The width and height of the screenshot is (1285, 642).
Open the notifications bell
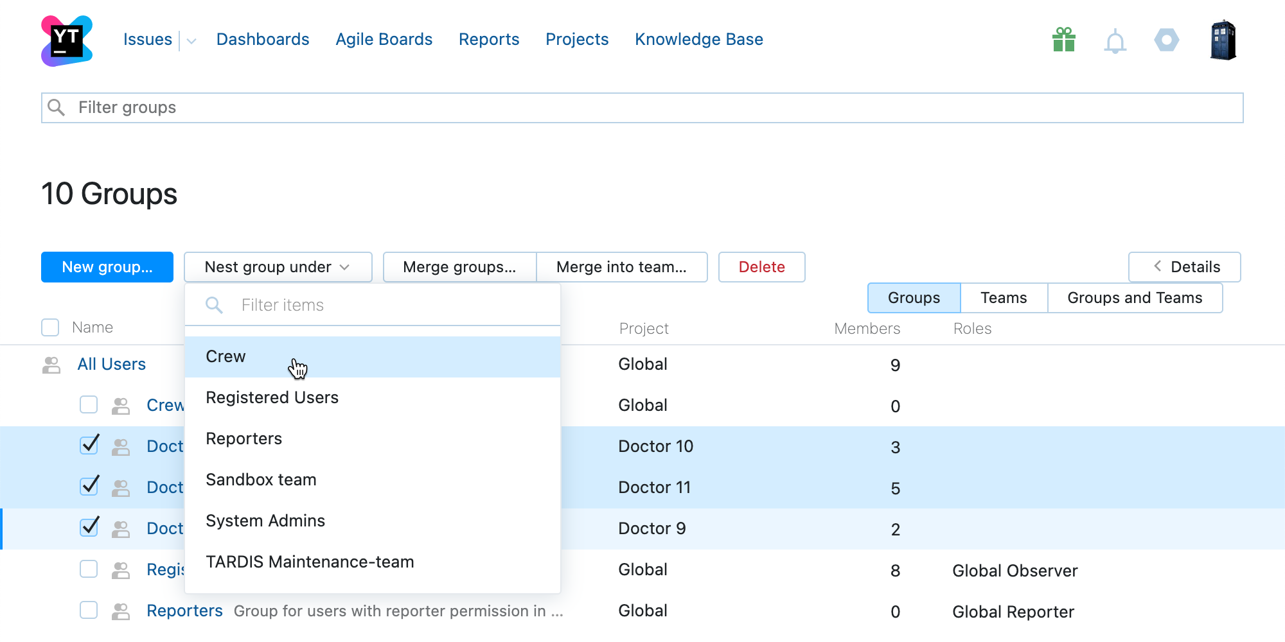point(1115,40)
